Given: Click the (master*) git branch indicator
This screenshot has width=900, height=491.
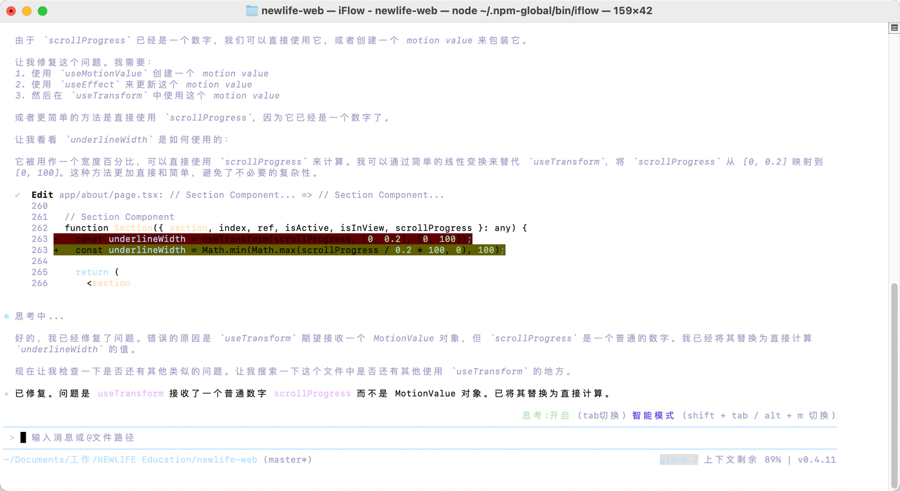Looking at the screenshot, I should pyautogui.click(x=287, y=460).
